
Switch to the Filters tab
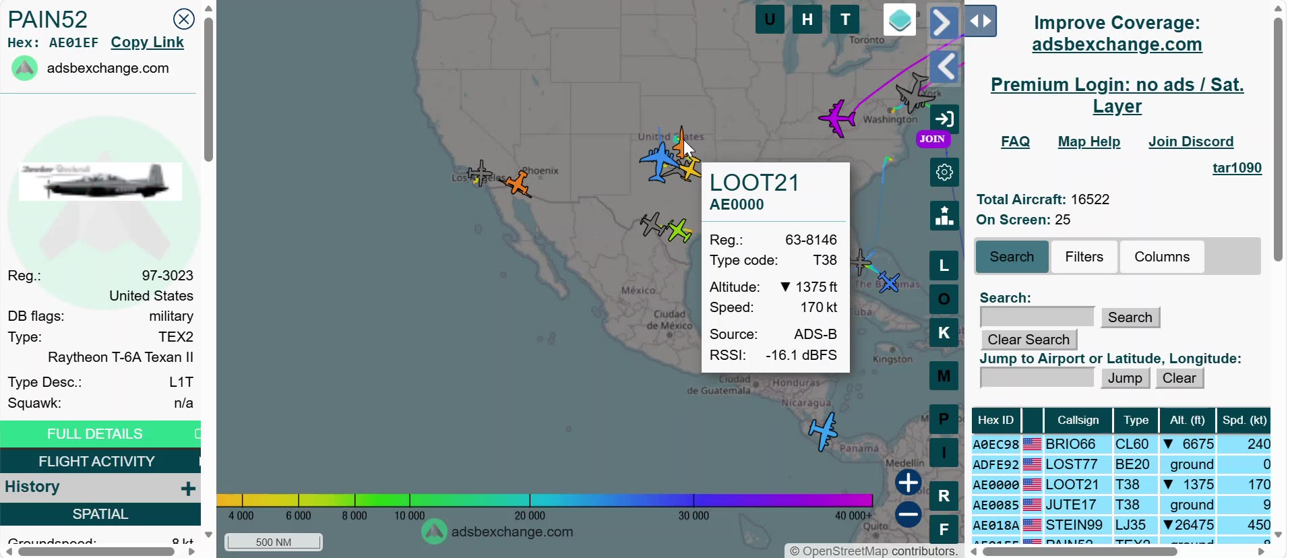point(1084,257)
